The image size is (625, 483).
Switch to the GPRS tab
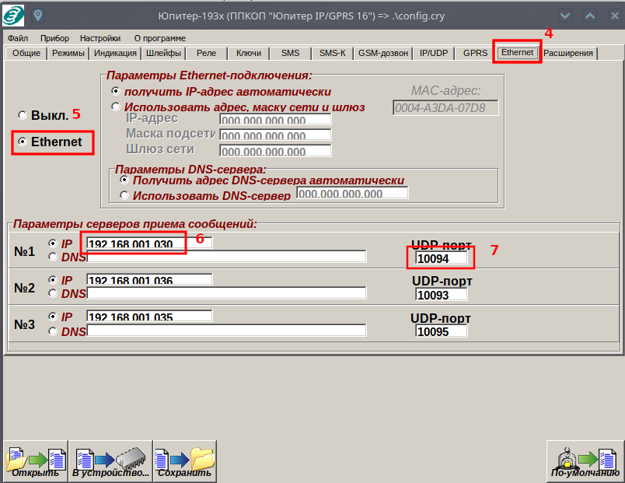coord(475,53)
